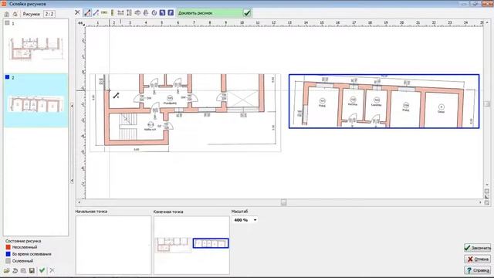Click the Склеенный label

tap(22, 261)
